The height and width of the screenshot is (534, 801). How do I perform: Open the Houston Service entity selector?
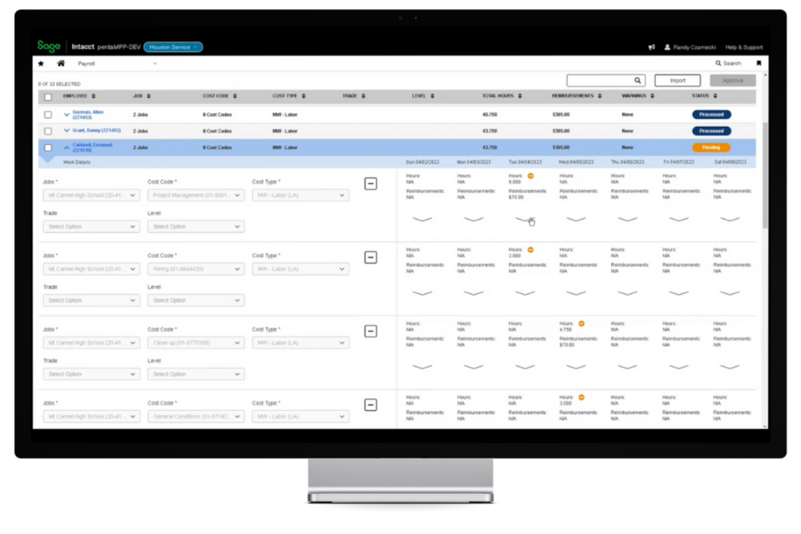pyautogui.click(x=173, y=47)
